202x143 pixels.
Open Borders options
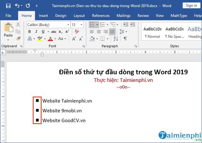[102, 39]
